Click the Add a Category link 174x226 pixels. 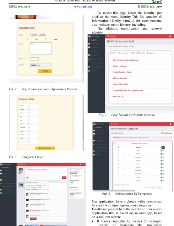[166, 133]
